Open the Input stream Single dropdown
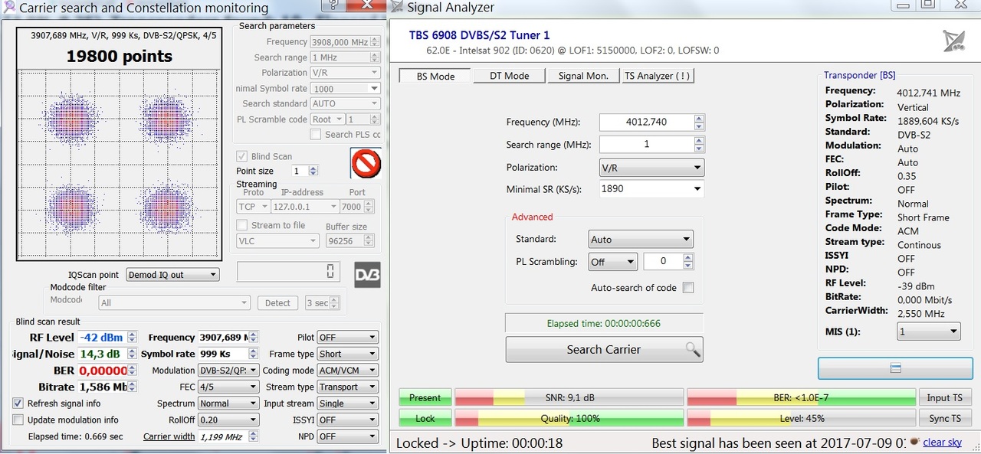 click(x=347, y=403)
